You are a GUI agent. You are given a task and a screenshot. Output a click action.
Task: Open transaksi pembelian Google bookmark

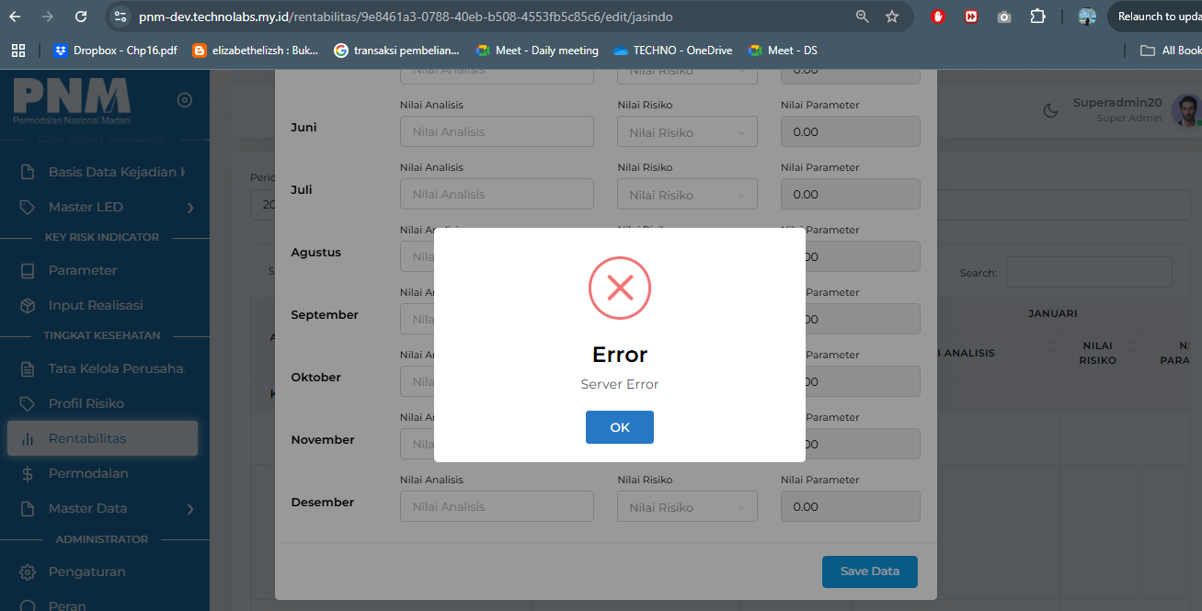(x=397, y=51)
